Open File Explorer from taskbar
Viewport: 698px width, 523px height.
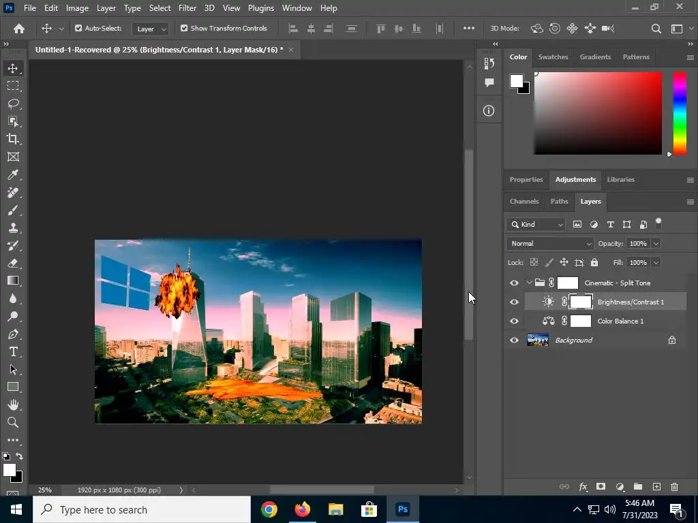pos(335,509)
